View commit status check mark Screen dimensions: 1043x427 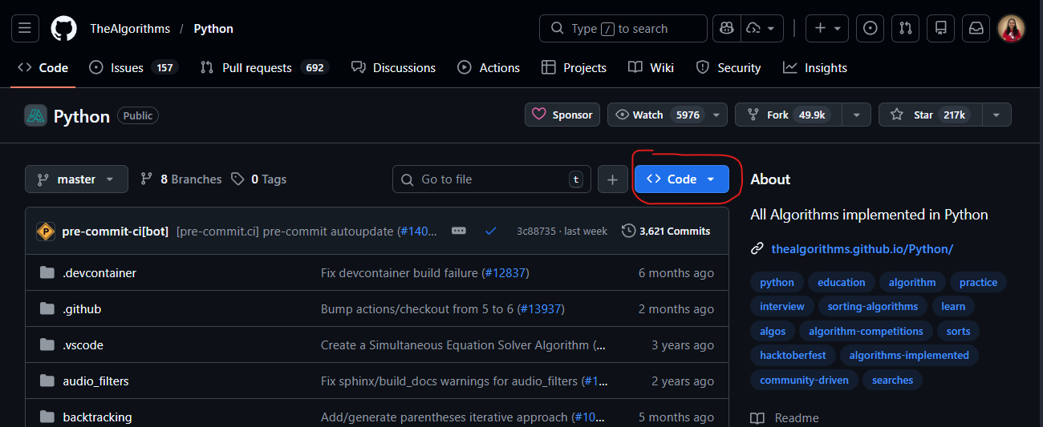tap(491, 232)
